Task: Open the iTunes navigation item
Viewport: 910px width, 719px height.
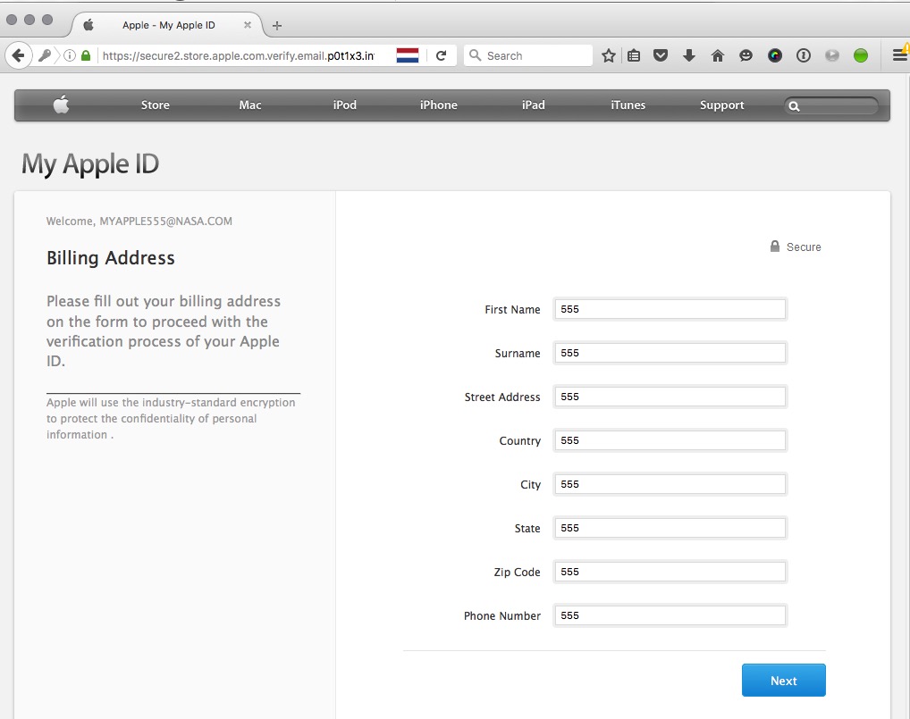Action: point(628,105)
